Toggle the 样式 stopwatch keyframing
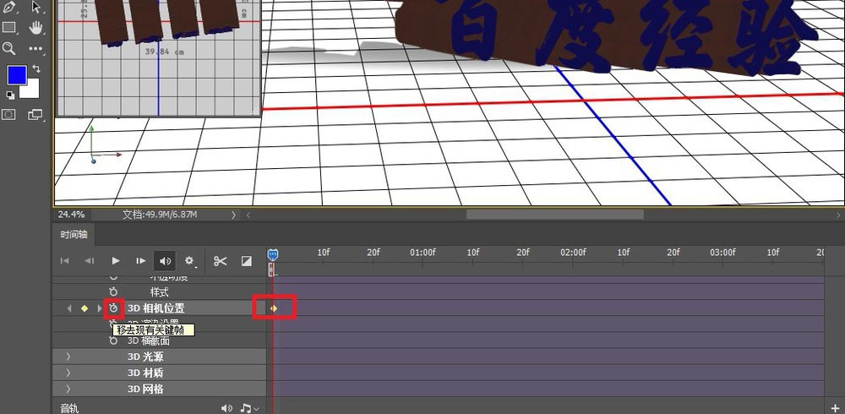The width and height of the screenshot is (845, 414). 113,292
